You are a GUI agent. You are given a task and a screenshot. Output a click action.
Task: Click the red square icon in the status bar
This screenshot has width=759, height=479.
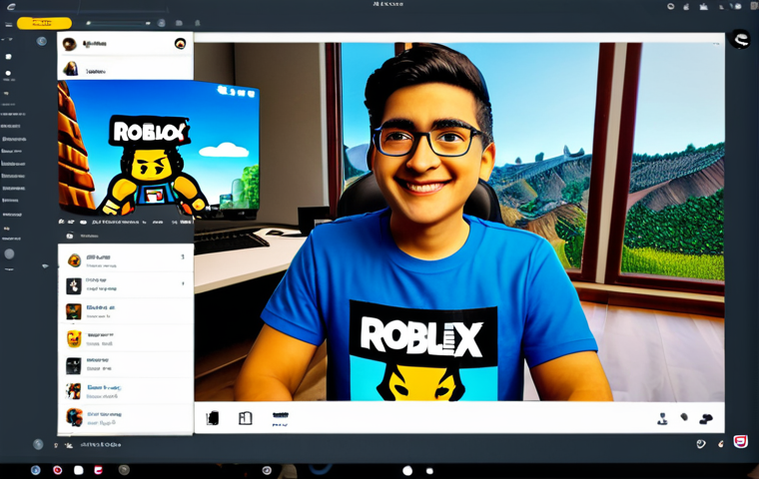coord(740,442)
